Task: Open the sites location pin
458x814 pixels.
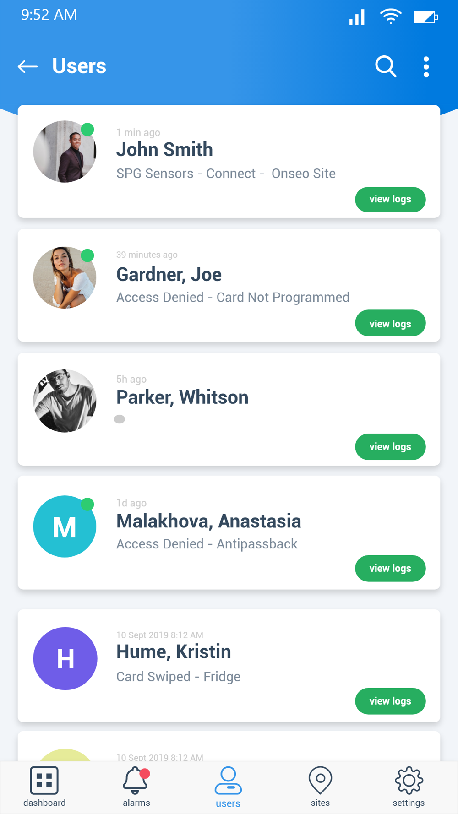Action: tap(320, 780)
